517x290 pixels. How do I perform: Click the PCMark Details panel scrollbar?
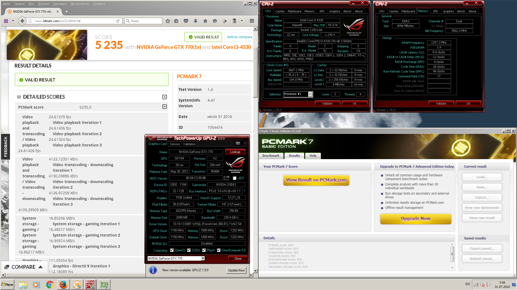coord(452,254)
